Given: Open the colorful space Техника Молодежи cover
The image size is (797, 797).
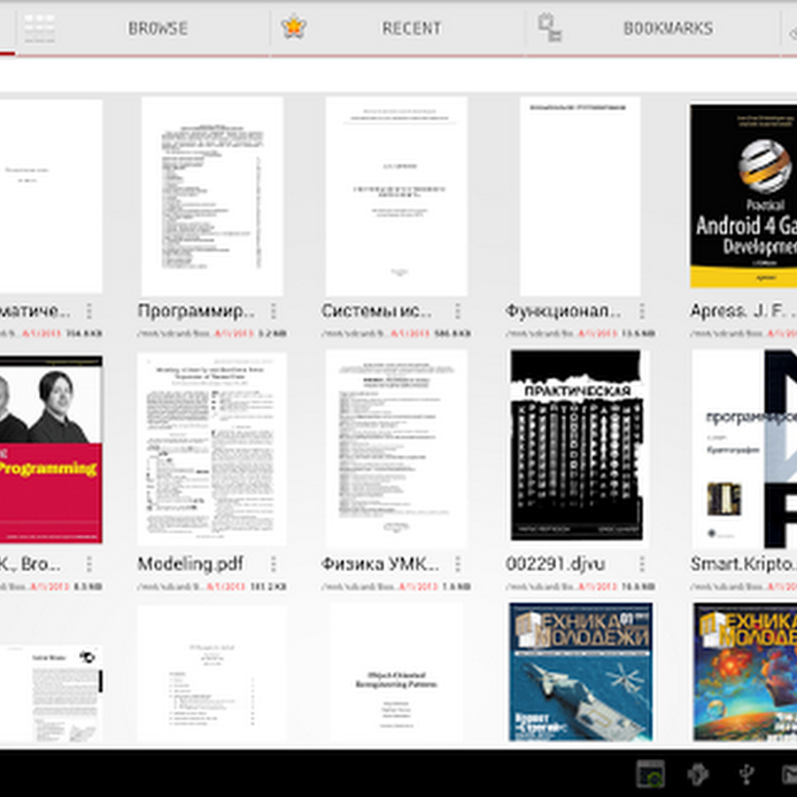Looking at the screenshot, I should [745, 672].
